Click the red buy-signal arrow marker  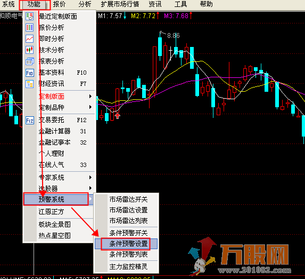pyautogui.click(x=118, y=116)
